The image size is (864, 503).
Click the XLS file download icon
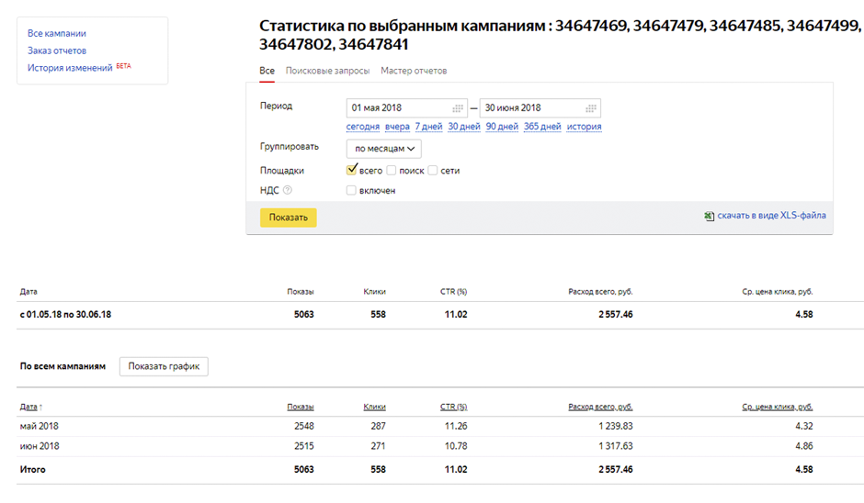click(710, 216)
